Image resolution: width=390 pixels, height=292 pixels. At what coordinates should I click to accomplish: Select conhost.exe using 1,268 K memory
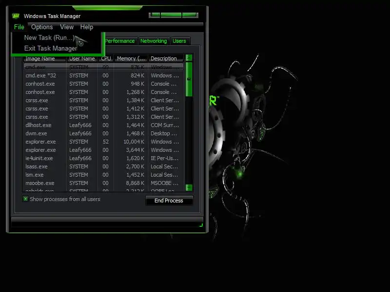coord(104,92)
